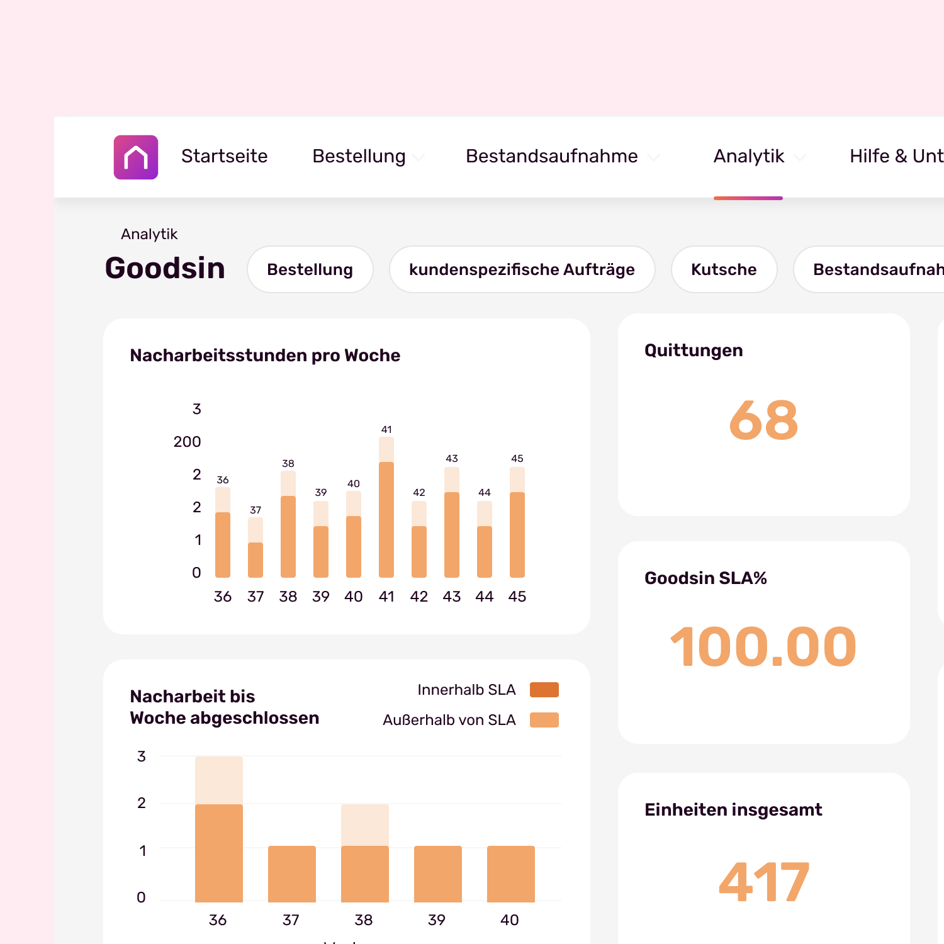Open the Goodsin SLA% card
This screenshot has height=944, width=944.
(763, 643)
